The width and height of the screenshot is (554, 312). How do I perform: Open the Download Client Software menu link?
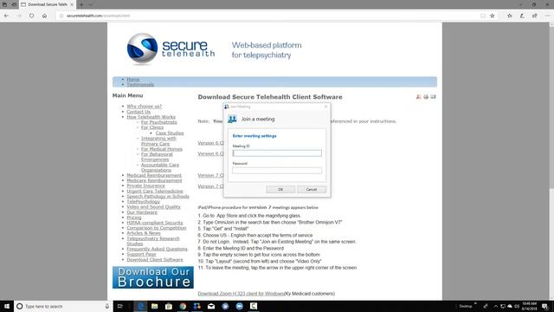[x=155, y=260]
